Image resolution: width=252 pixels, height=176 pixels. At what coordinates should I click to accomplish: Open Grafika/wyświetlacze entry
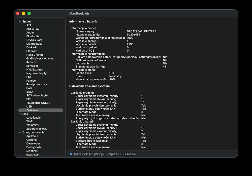click(40, 58)
